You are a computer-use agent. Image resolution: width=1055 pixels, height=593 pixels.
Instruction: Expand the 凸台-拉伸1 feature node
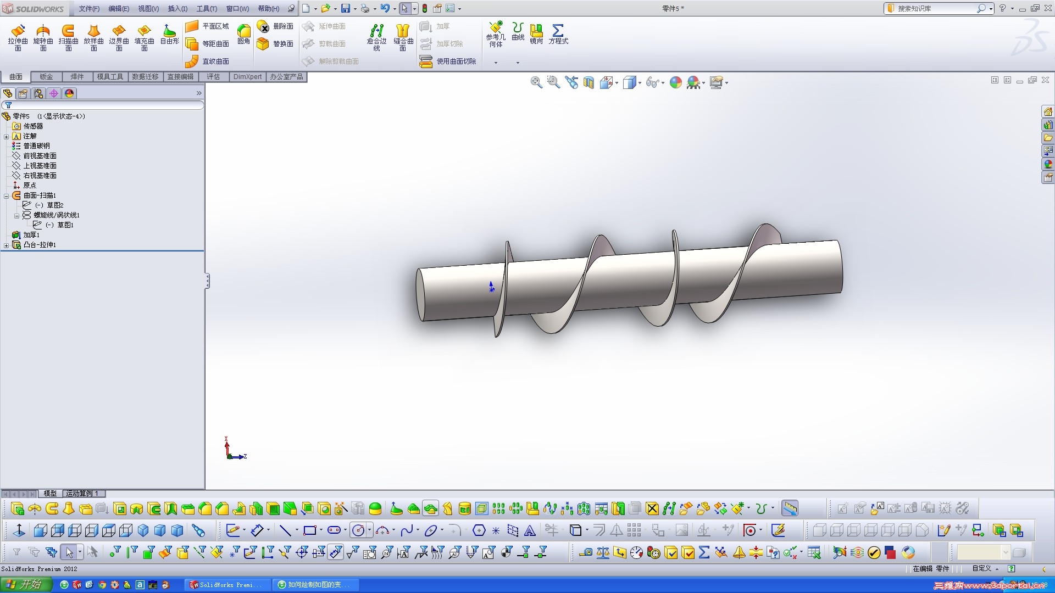(7, 245)
